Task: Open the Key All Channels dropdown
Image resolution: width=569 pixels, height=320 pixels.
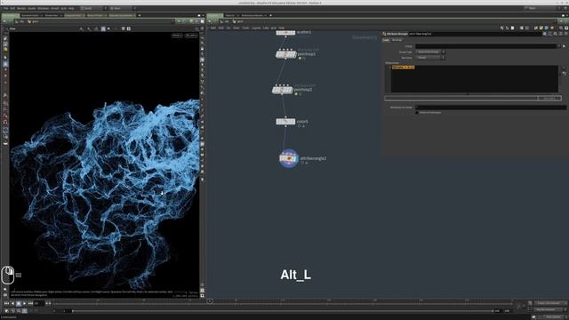Action: tap(550, 309)
